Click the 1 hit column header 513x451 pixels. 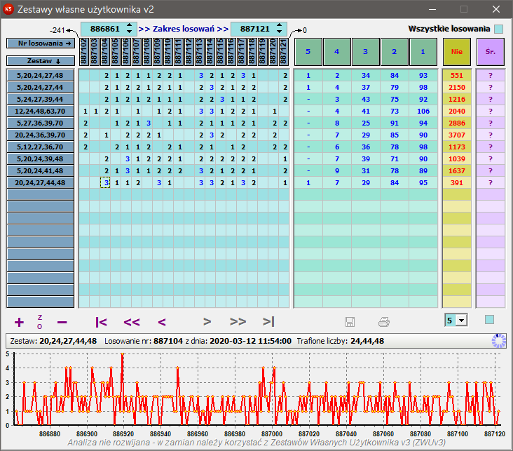pyautogui.click(x=423, y=52)
